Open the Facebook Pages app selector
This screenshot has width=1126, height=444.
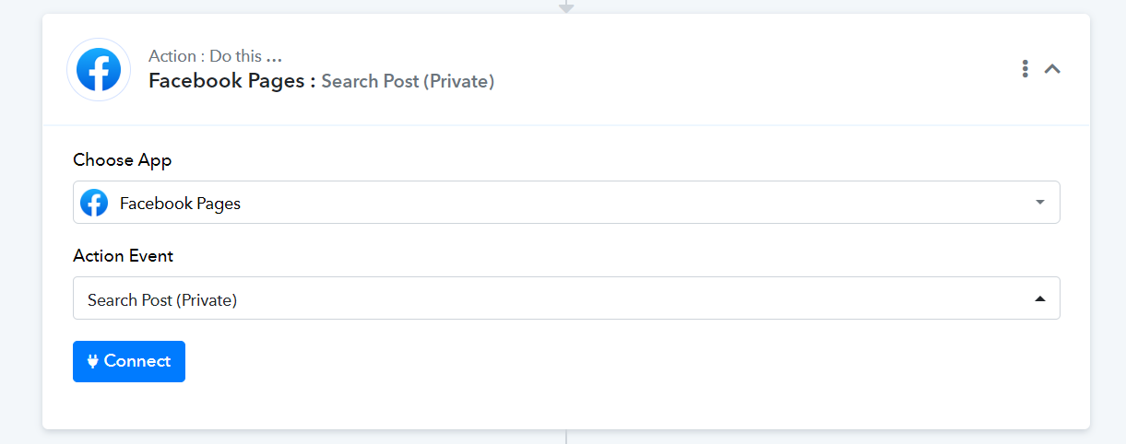coord(566,203)
